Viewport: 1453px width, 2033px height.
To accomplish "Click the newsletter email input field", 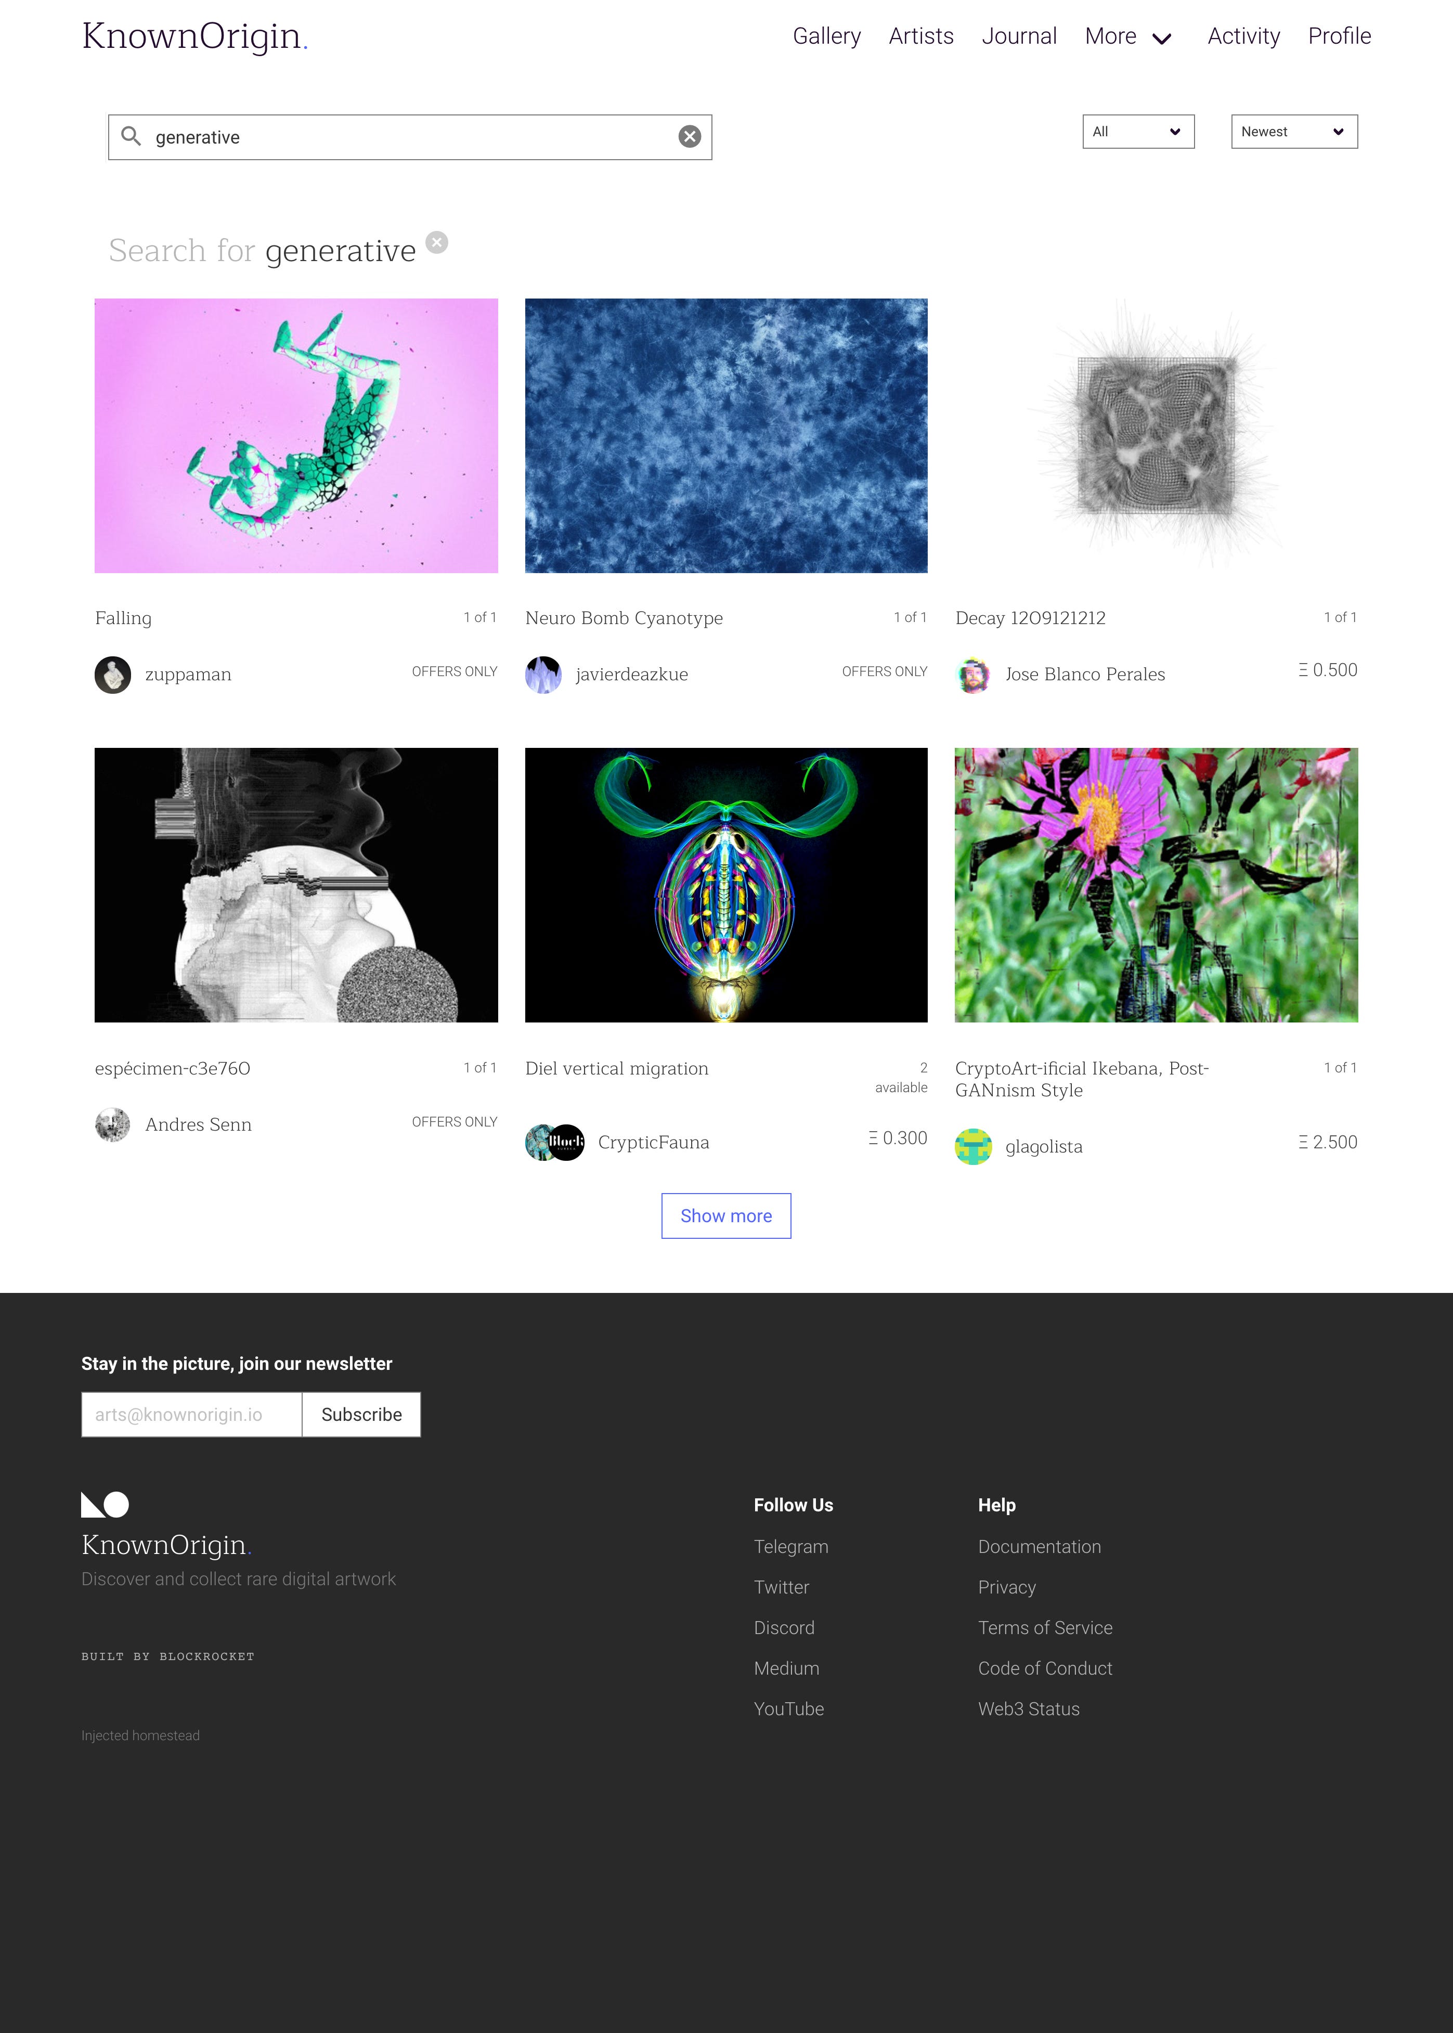I will click(191, 1415).
